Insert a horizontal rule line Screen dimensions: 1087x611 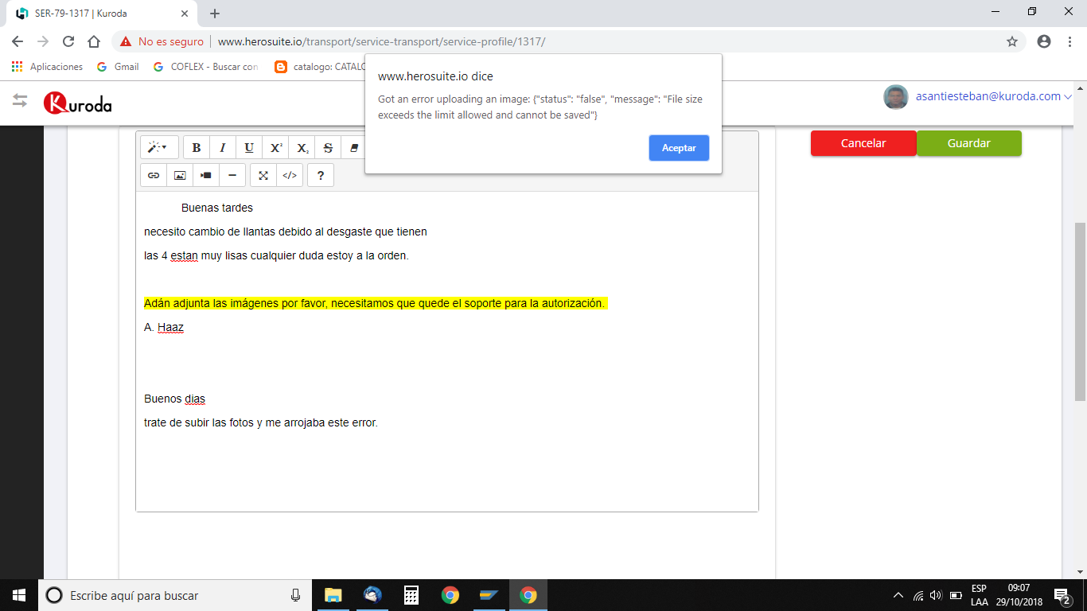coord(232,175)
